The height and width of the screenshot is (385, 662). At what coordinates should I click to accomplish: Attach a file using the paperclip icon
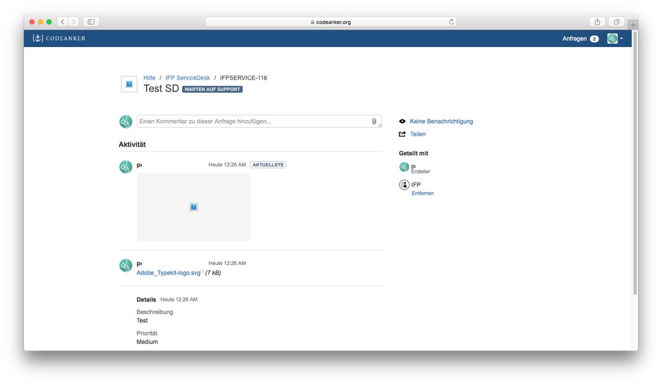coord(374,121)
